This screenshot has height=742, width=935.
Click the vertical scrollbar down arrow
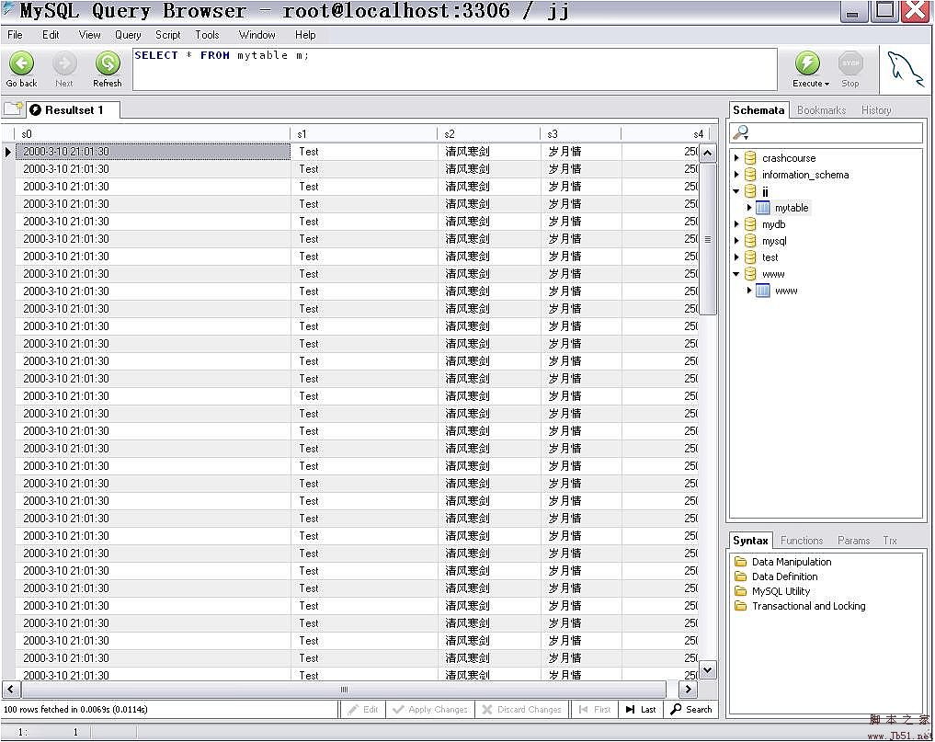point(708,669)
